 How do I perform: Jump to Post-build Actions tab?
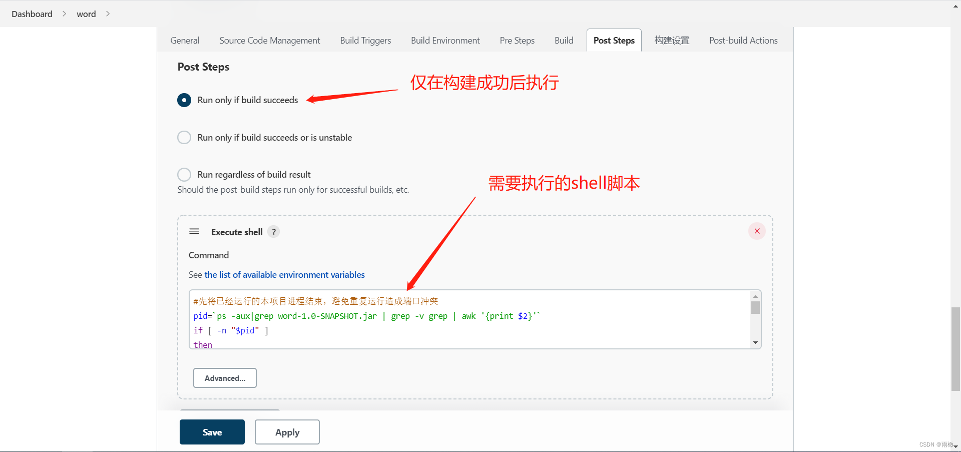click(743, 41)
